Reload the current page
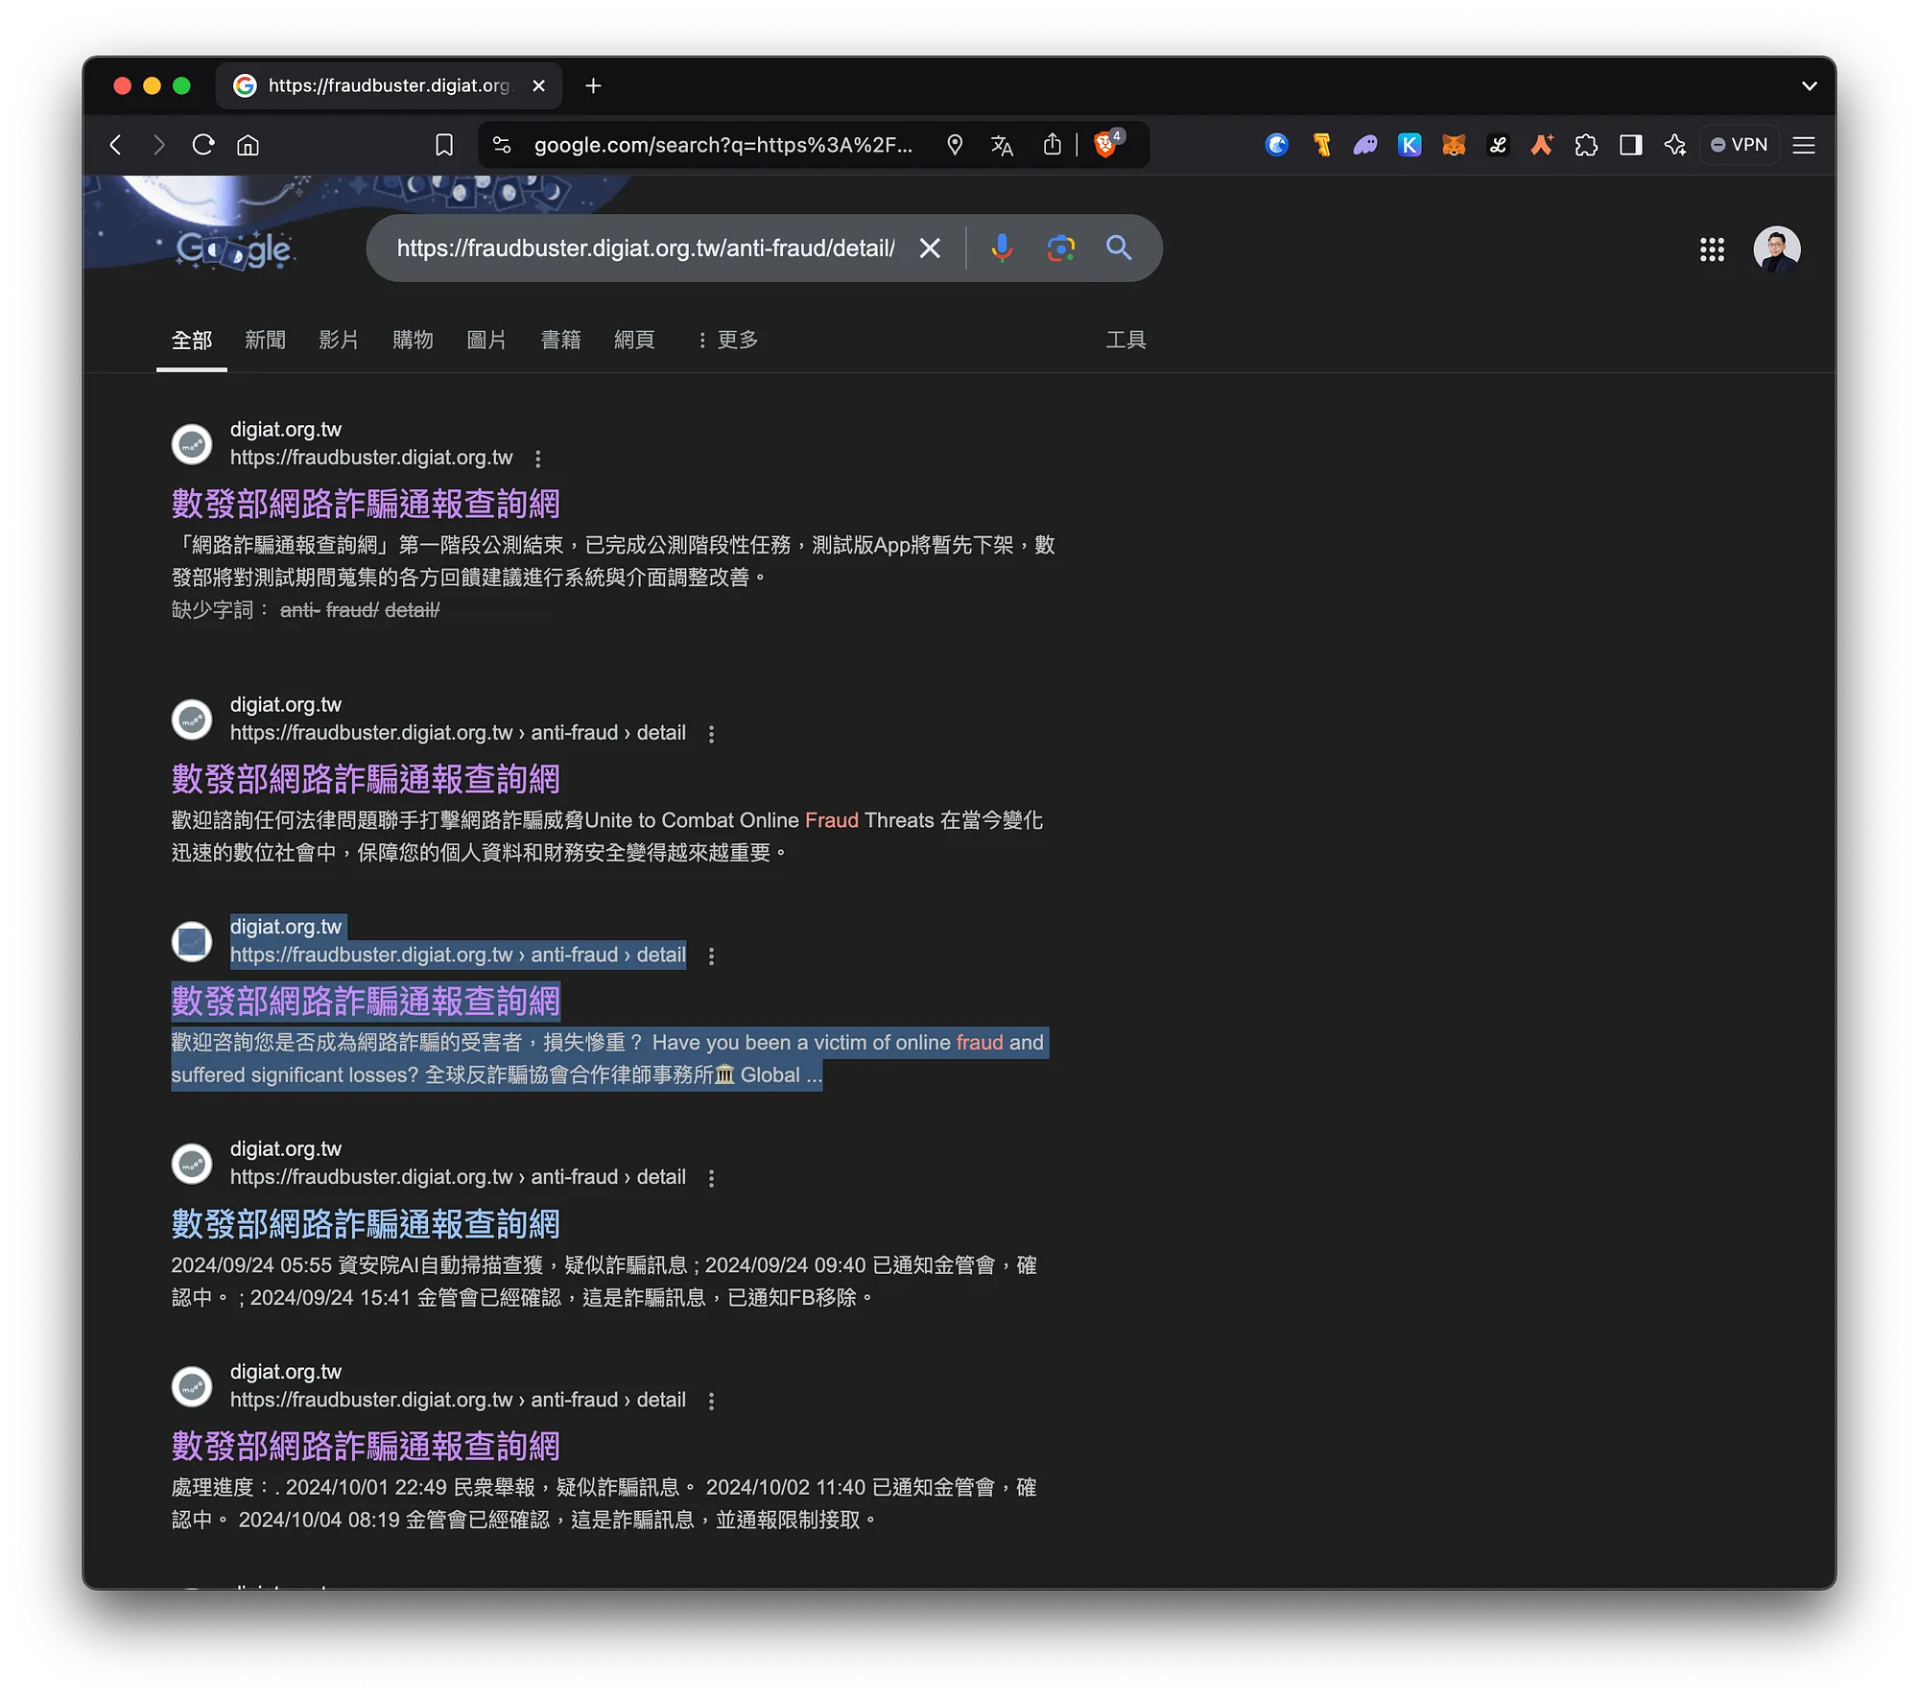The image size is (1919, 1699). click(203, 145)
